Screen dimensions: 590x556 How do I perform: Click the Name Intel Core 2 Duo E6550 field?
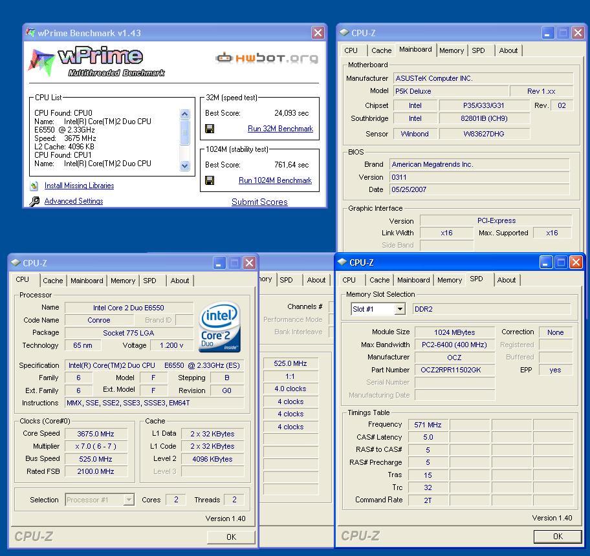(129, 308)
